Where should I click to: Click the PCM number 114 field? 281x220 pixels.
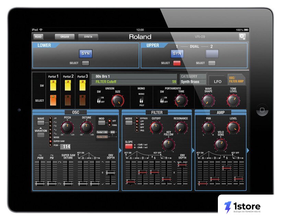pyautogui.click(x=65, y=146)
